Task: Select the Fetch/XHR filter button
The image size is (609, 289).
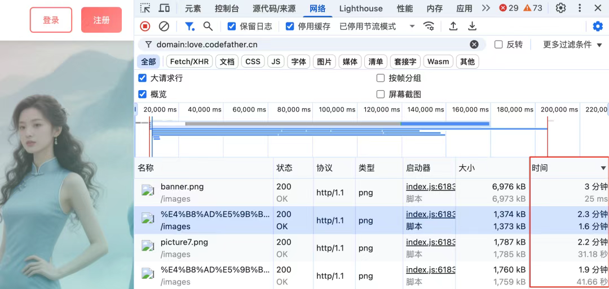Action: 189,61
